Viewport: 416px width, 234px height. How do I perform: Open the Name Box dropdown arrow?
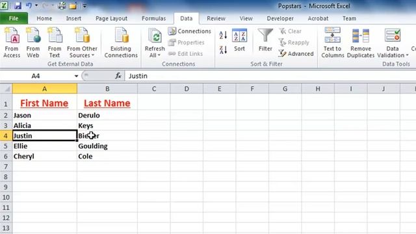pyautogui.click(x=76, y=76)
